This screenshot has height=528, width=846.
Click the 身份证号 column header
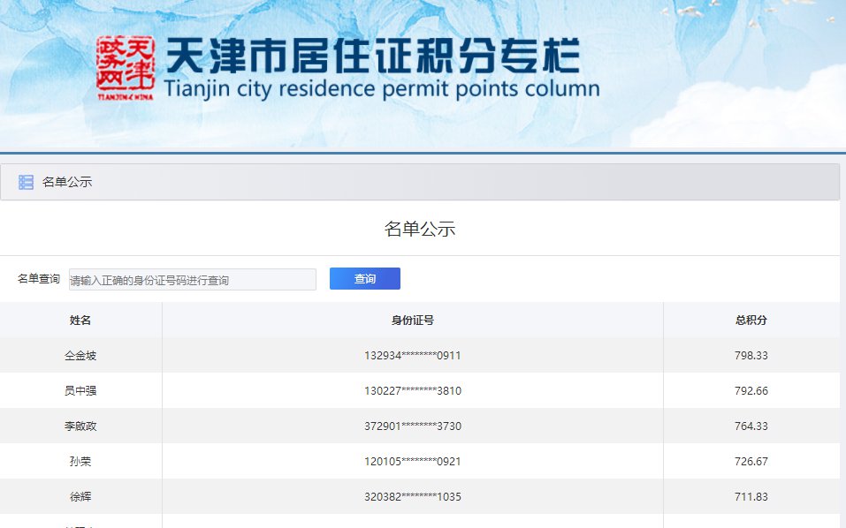[x=412, y=321]
